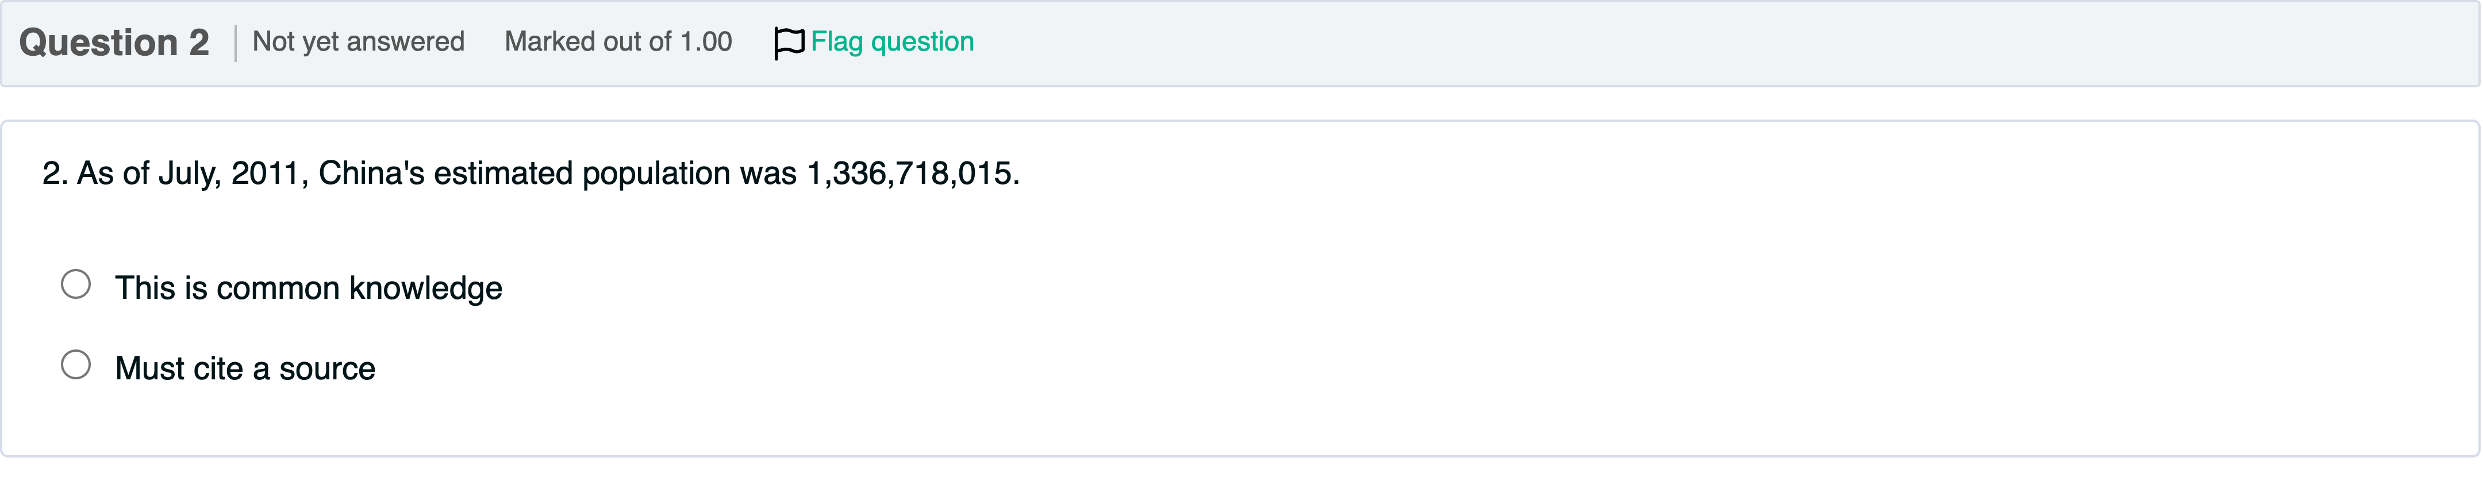
Task: Click the word "China's" in the question
Action: click(x=371, y=174)
